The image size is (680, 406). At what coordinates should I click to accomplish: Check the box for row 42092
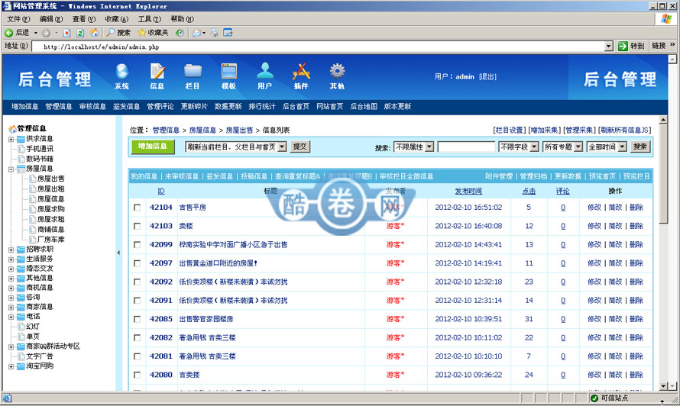(137, 282)
